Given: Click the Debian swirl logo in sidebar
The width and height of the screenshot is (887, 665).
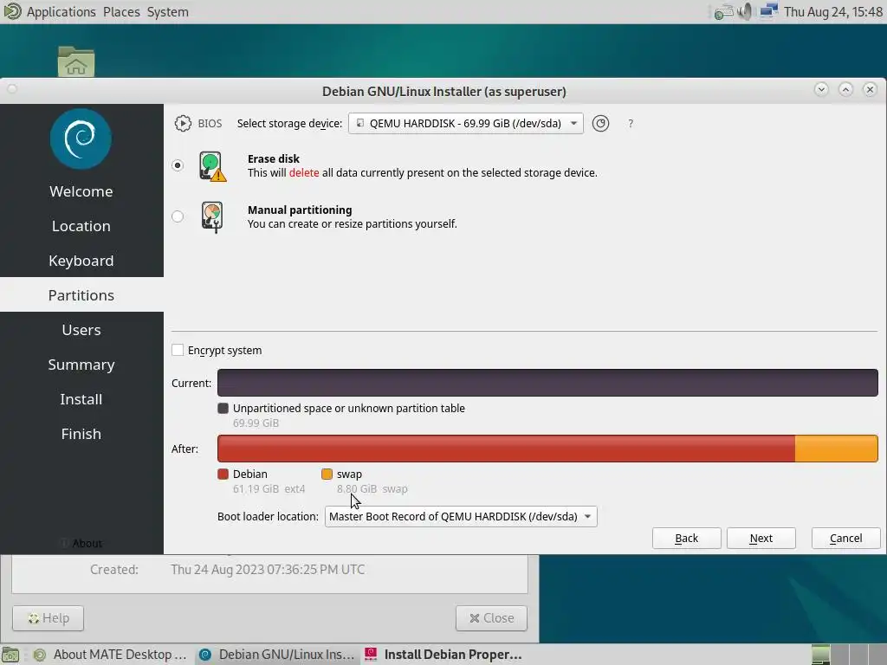Looking at the screenshot, I should pos(81,139).
